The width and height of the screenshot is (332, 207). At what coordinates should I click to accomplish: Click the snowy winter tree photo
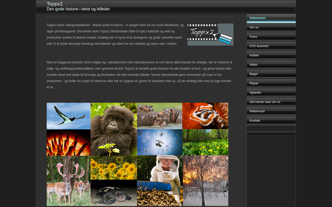(205, 180)
